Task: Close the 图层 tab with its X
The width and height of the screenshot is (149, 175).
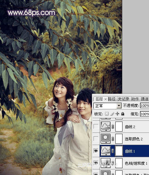Action: click(105, 99)
